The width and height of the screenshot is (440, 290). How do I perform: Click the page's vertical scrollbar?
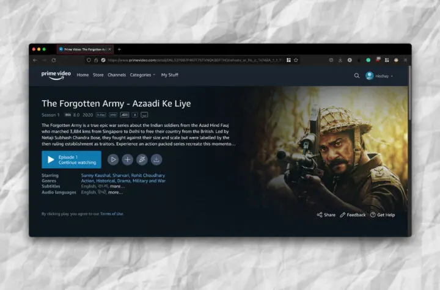click(409, 93)
